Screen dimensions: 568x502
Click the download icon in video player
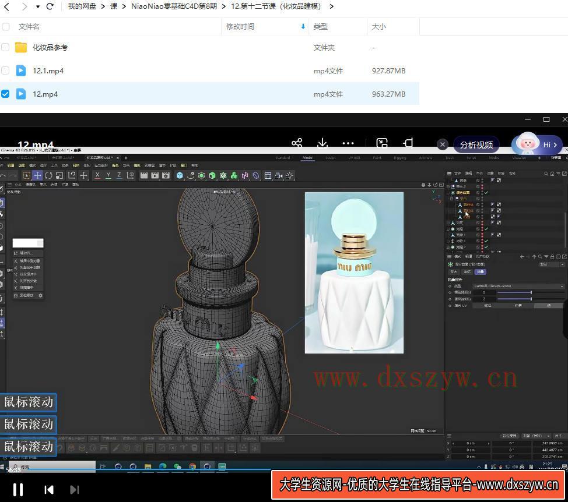[x=322, y=143]
